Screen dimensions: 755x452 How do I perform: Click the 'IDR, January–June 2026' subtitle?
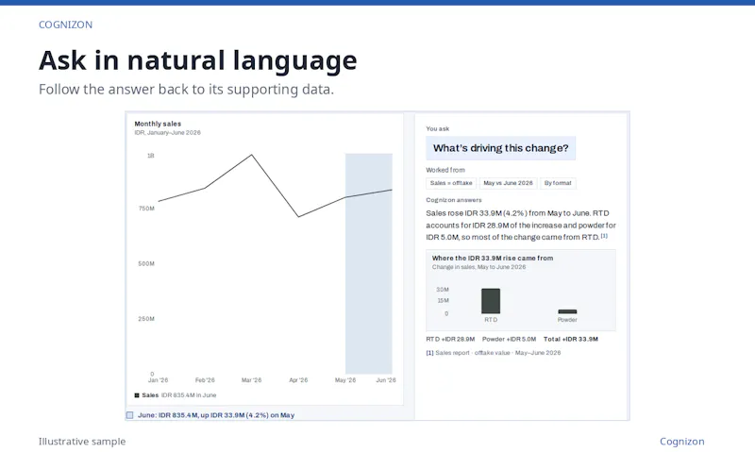click(168, 133)
